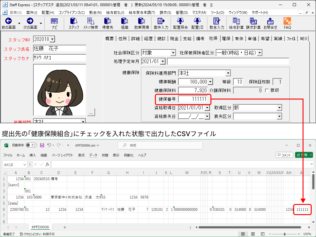This screenshot has width=316, height=237.
Task: Click the Excel コメント button
Action: pyautogui.click(x=284, y=155)
